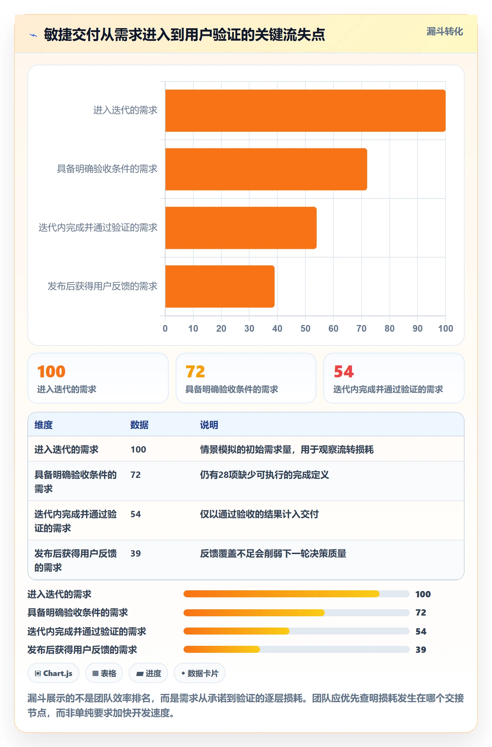Select the stat card showing 100
This screenshot has width=492, height=747.
point(98,378)
